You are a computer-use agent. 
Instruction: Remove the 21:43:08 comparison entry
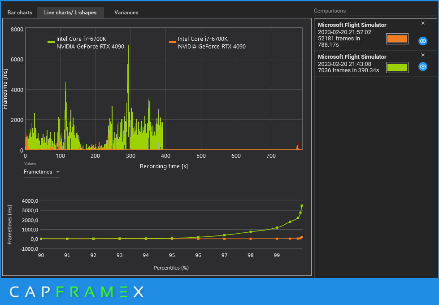click(x=423, y=55)
